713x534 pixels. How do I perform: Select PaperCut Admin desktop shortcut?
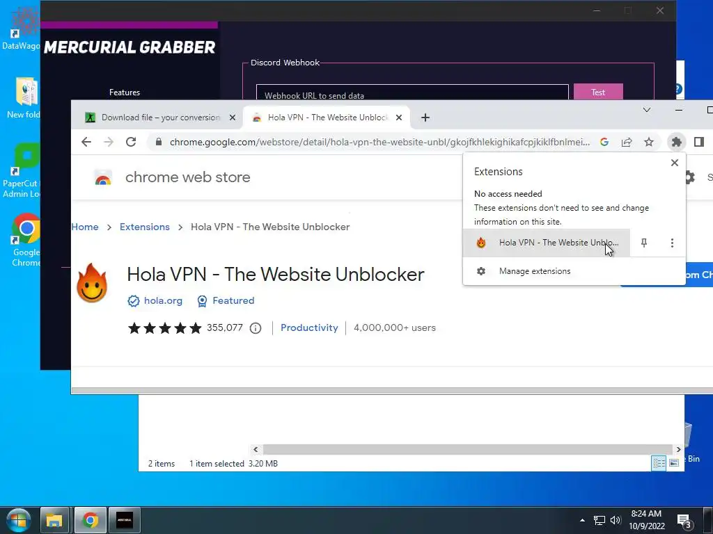[x=22, y=171]
